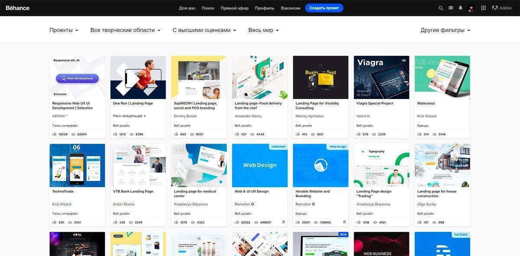Open the Весь мир location dropdown
Image resolution: width=520 pixels, height=256 pixels.
point(263,30)
